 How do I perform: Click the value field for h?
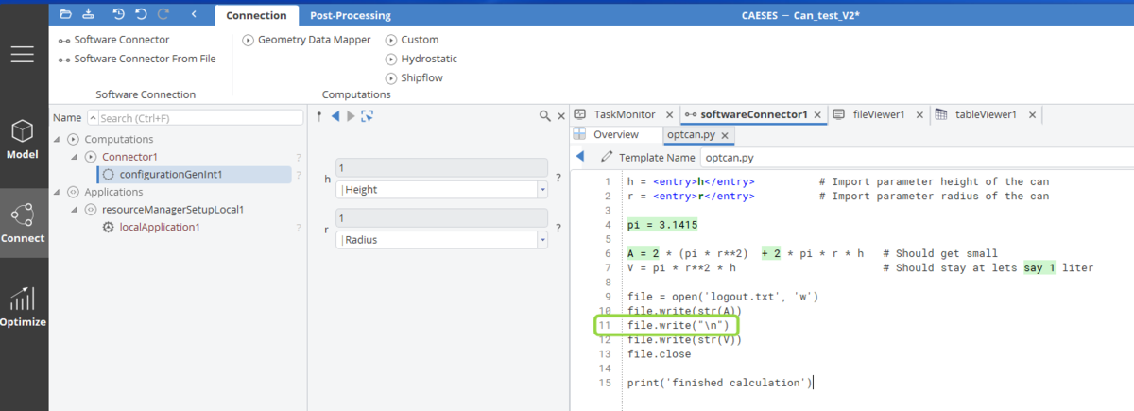[441, 167]
